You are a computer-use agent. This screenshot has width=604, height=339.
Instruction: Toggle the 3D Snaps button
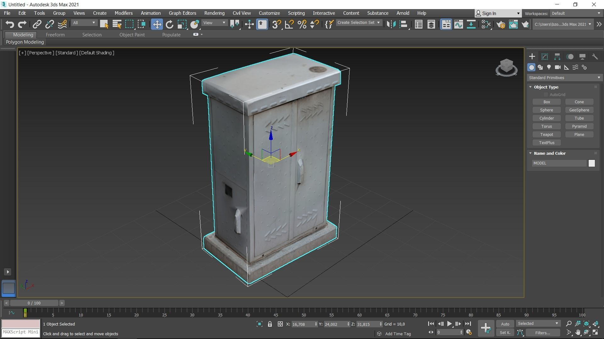[x=277, y=24]
